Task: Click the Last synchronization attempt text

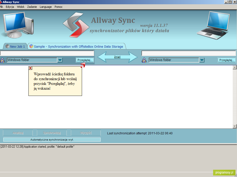Action: (x=140, y=133)
